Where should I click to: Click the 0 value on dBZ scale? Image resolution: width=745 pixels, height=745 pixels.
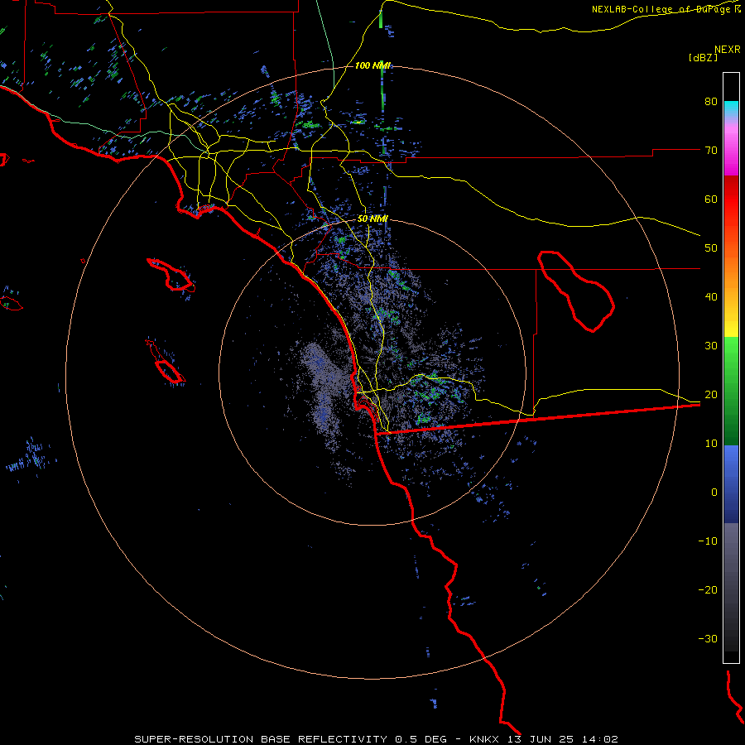click(x=714, y=493)
